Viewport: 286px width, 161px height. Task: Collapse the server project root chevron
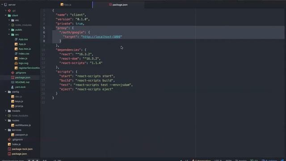point(2,4)
